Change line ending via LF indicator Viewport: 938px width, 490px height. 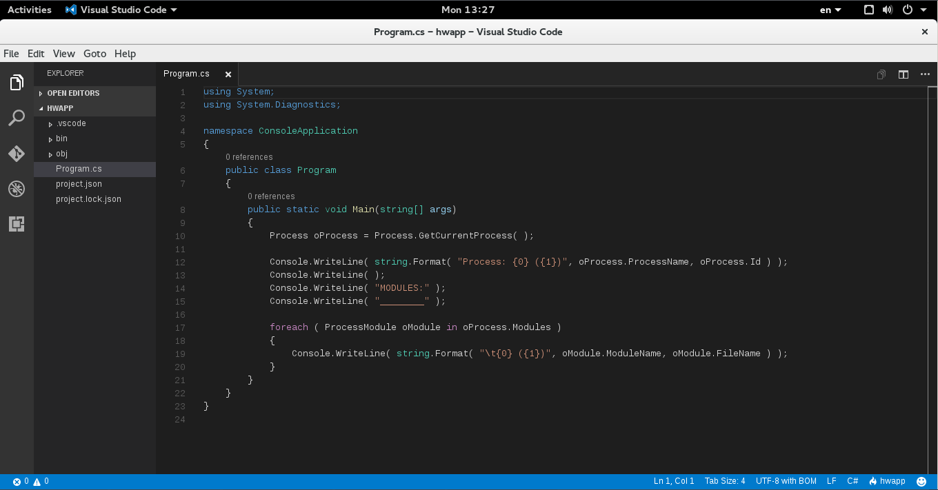click(832, 481)
